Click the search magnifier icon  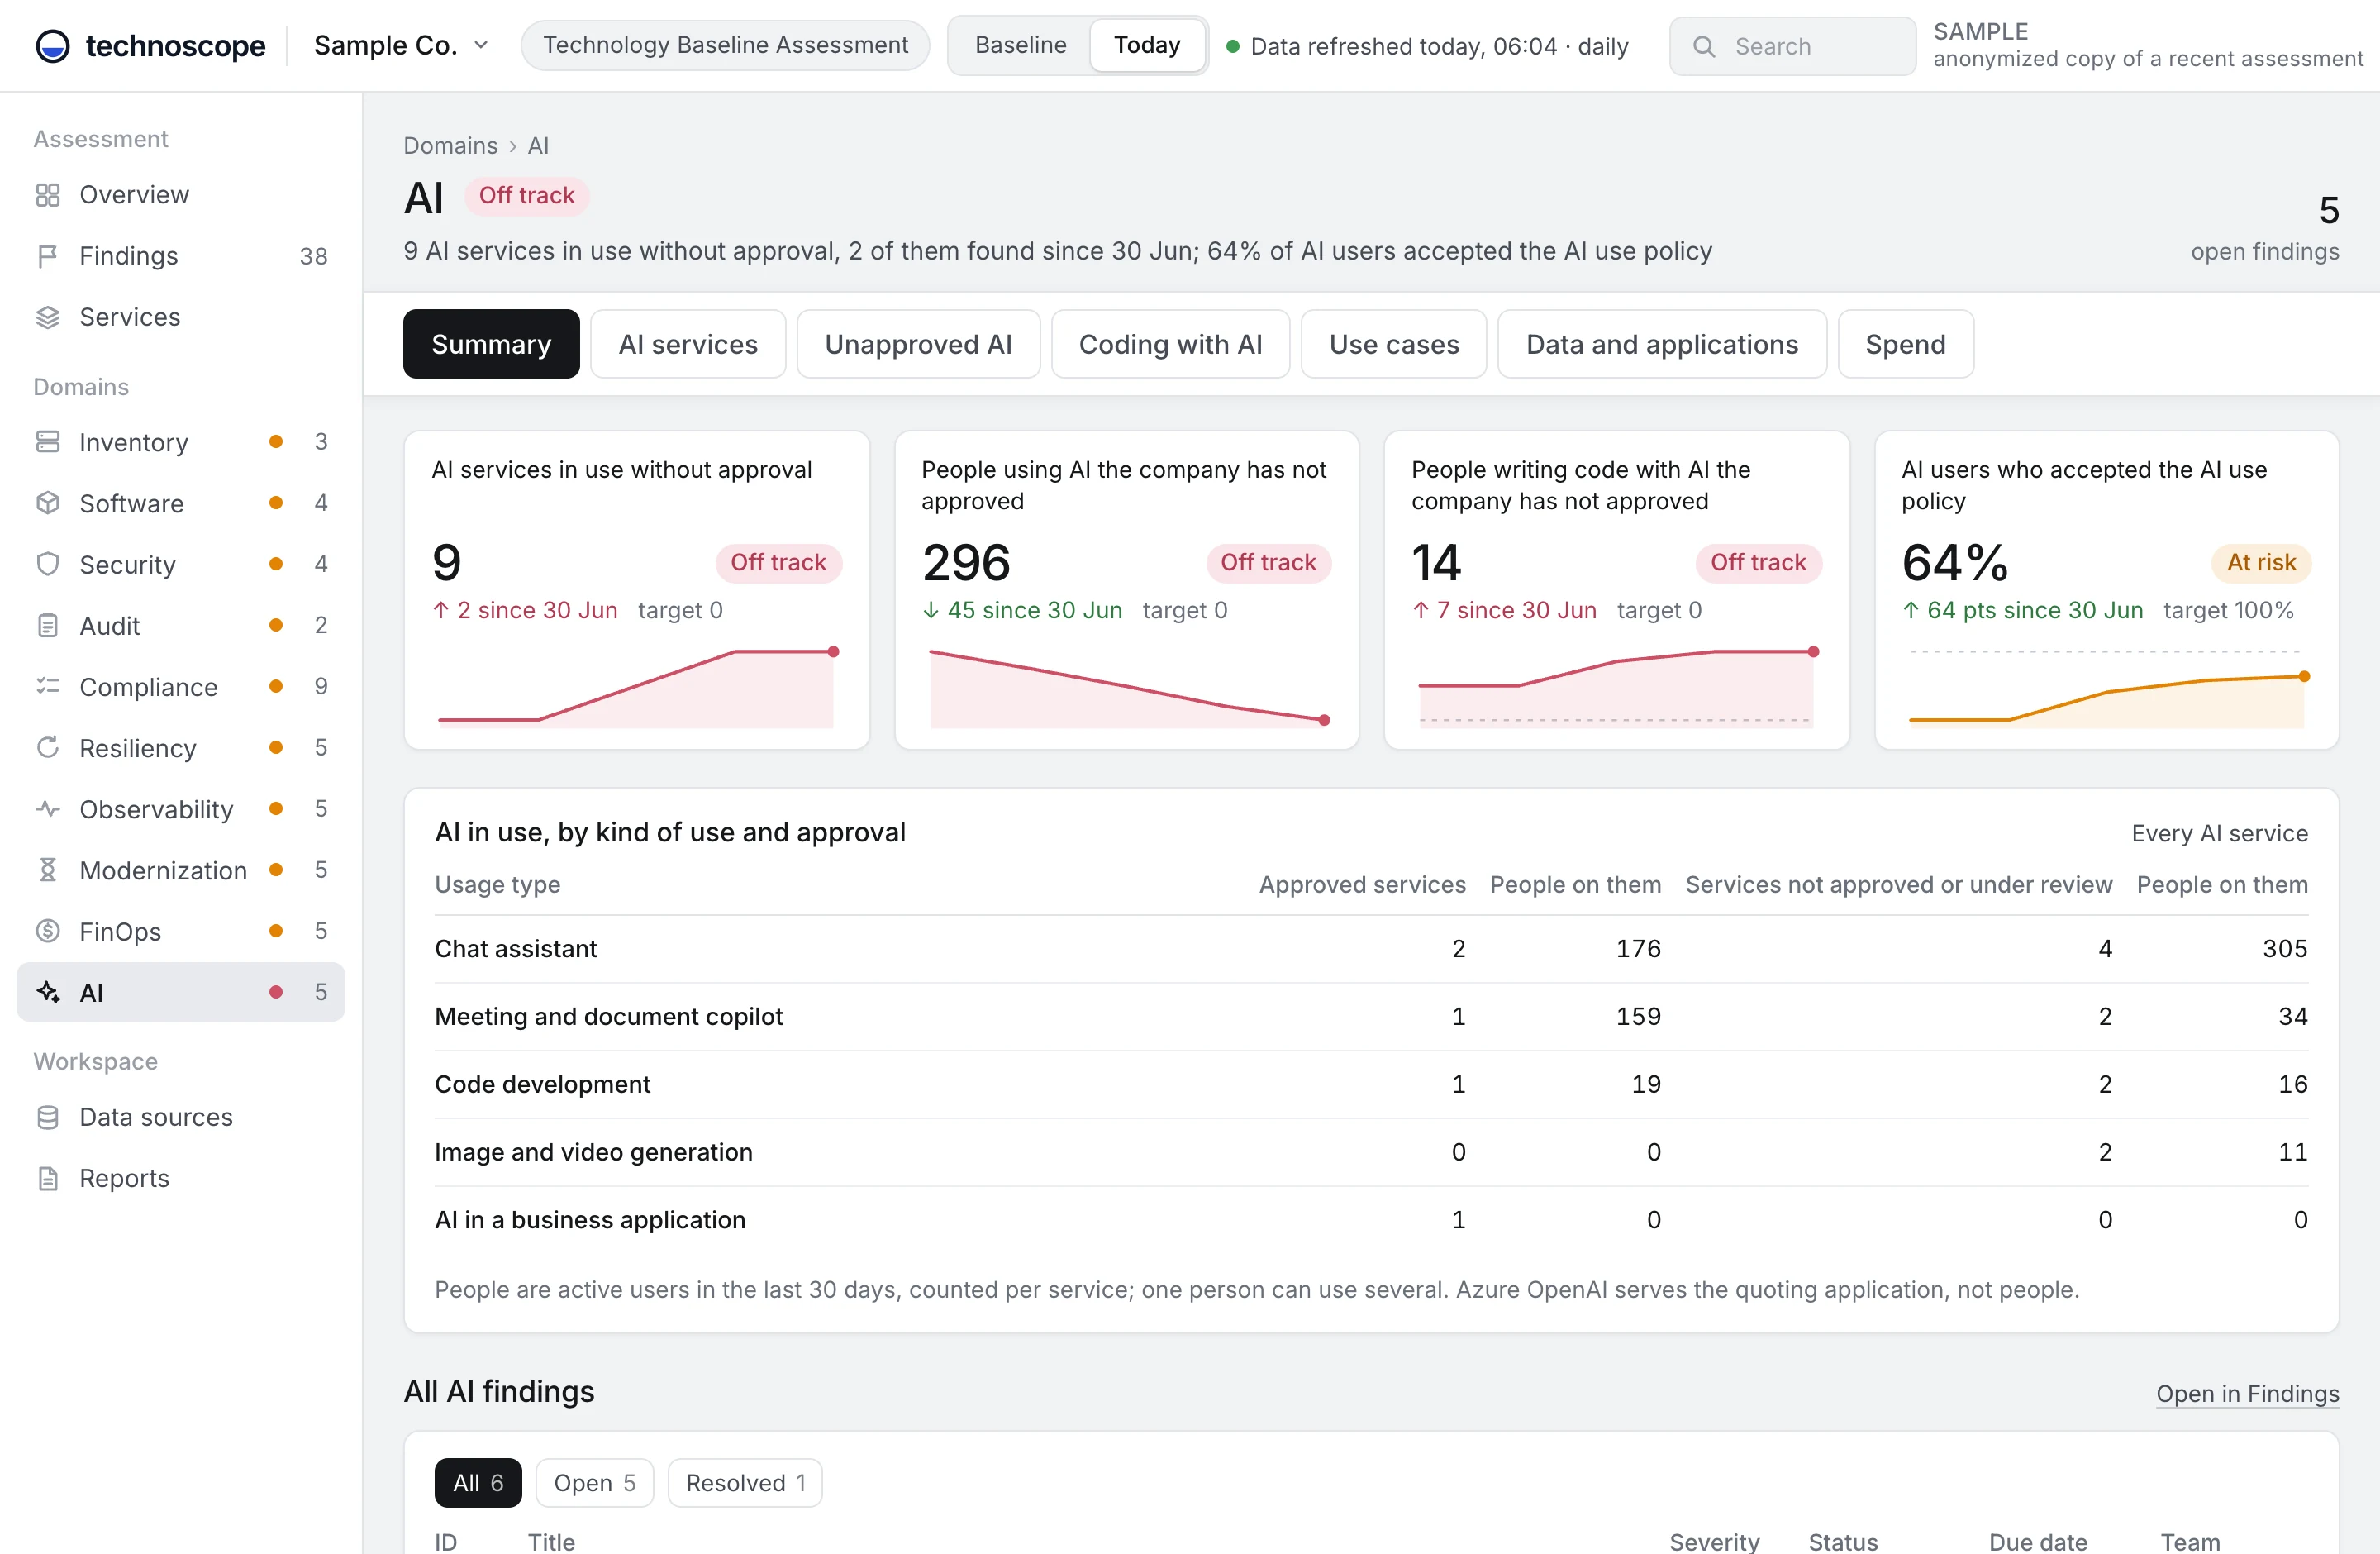tap(1704, 47)
